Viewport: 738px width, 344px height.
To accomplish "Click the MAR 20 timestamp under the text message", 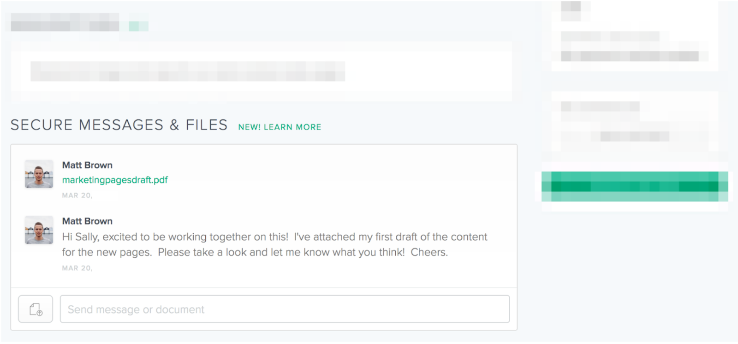I will 77,268.
